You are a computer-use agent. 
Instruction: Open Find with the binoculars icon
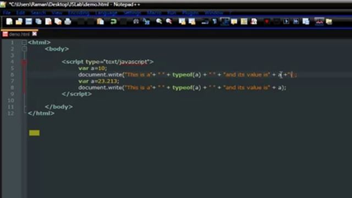pos(136,21)
